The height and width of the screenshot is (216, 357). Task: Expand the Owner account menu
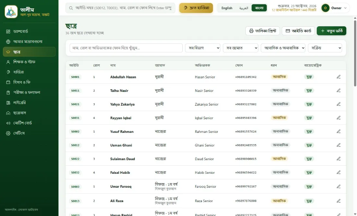coord(335,8)
